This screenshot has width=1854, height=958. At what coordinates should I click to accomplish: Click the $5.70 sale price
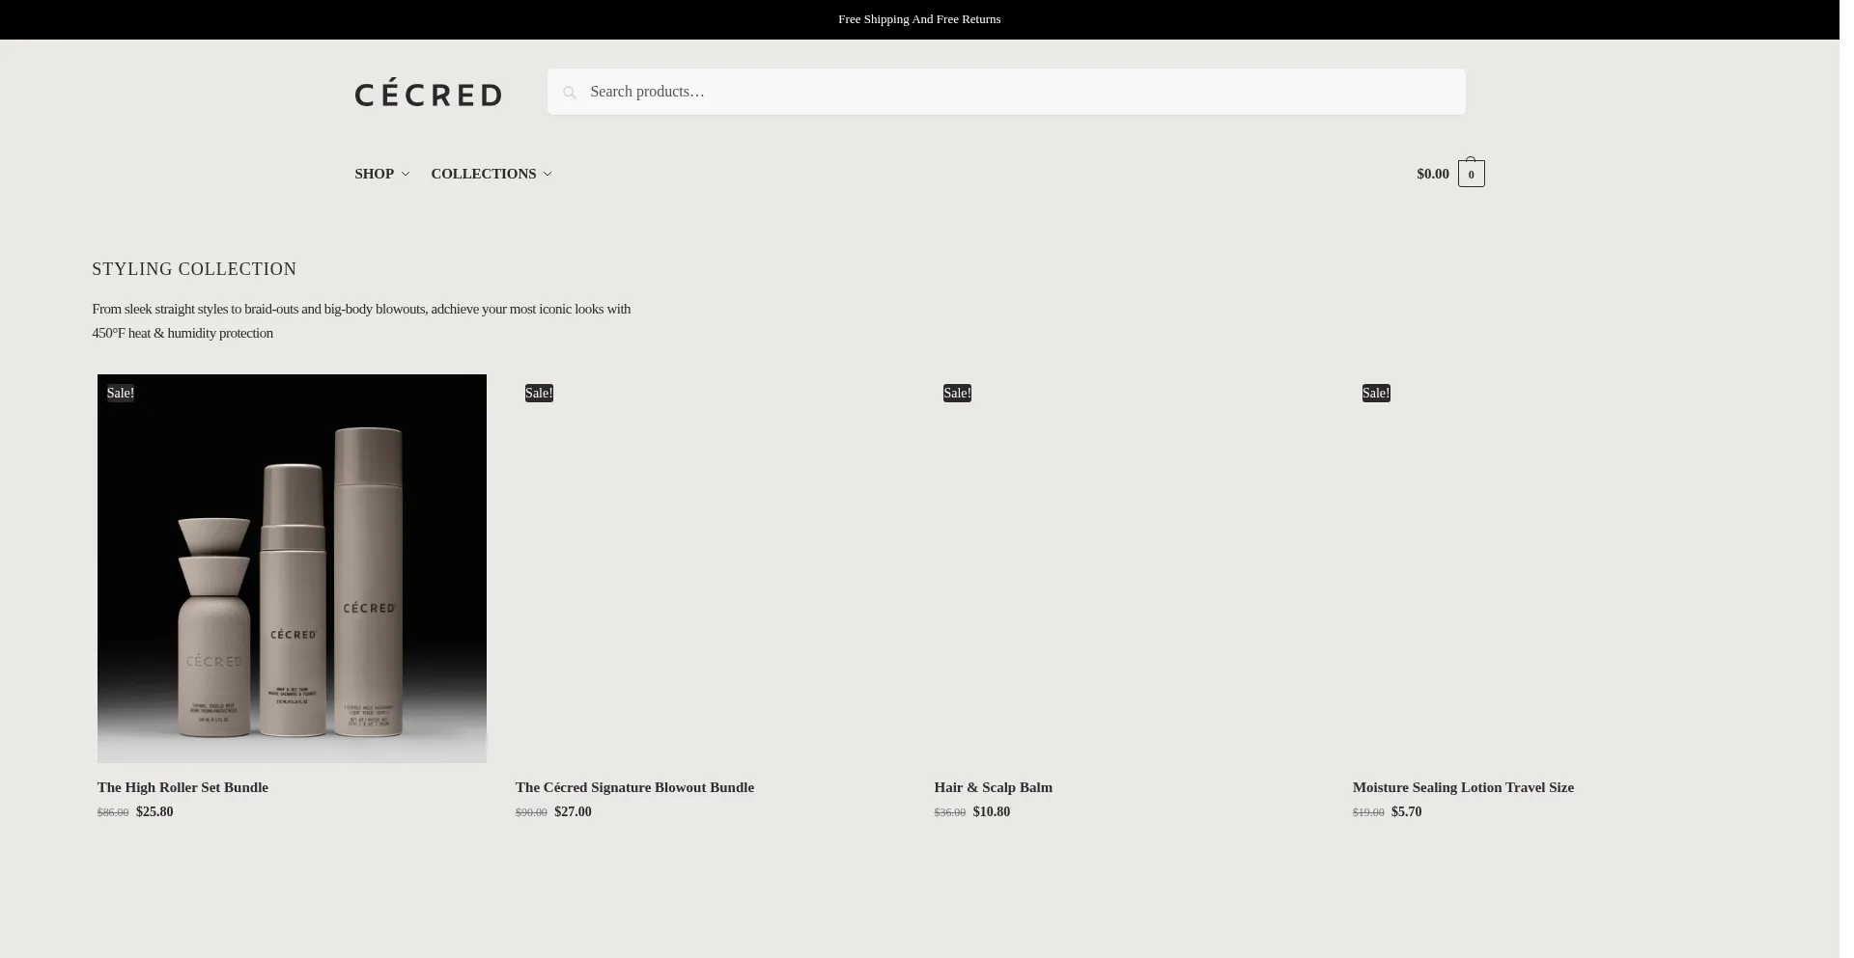tap(1406, 811)
